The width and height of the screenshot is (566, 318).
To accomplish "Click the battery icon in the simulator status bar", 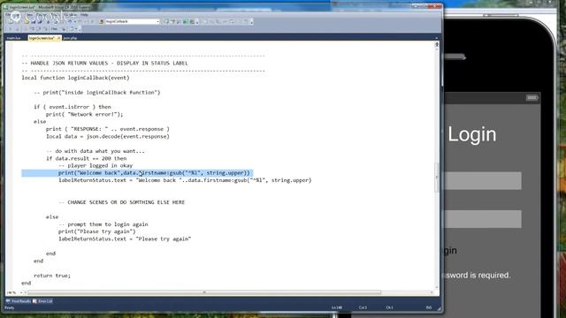I will (532, 98).
